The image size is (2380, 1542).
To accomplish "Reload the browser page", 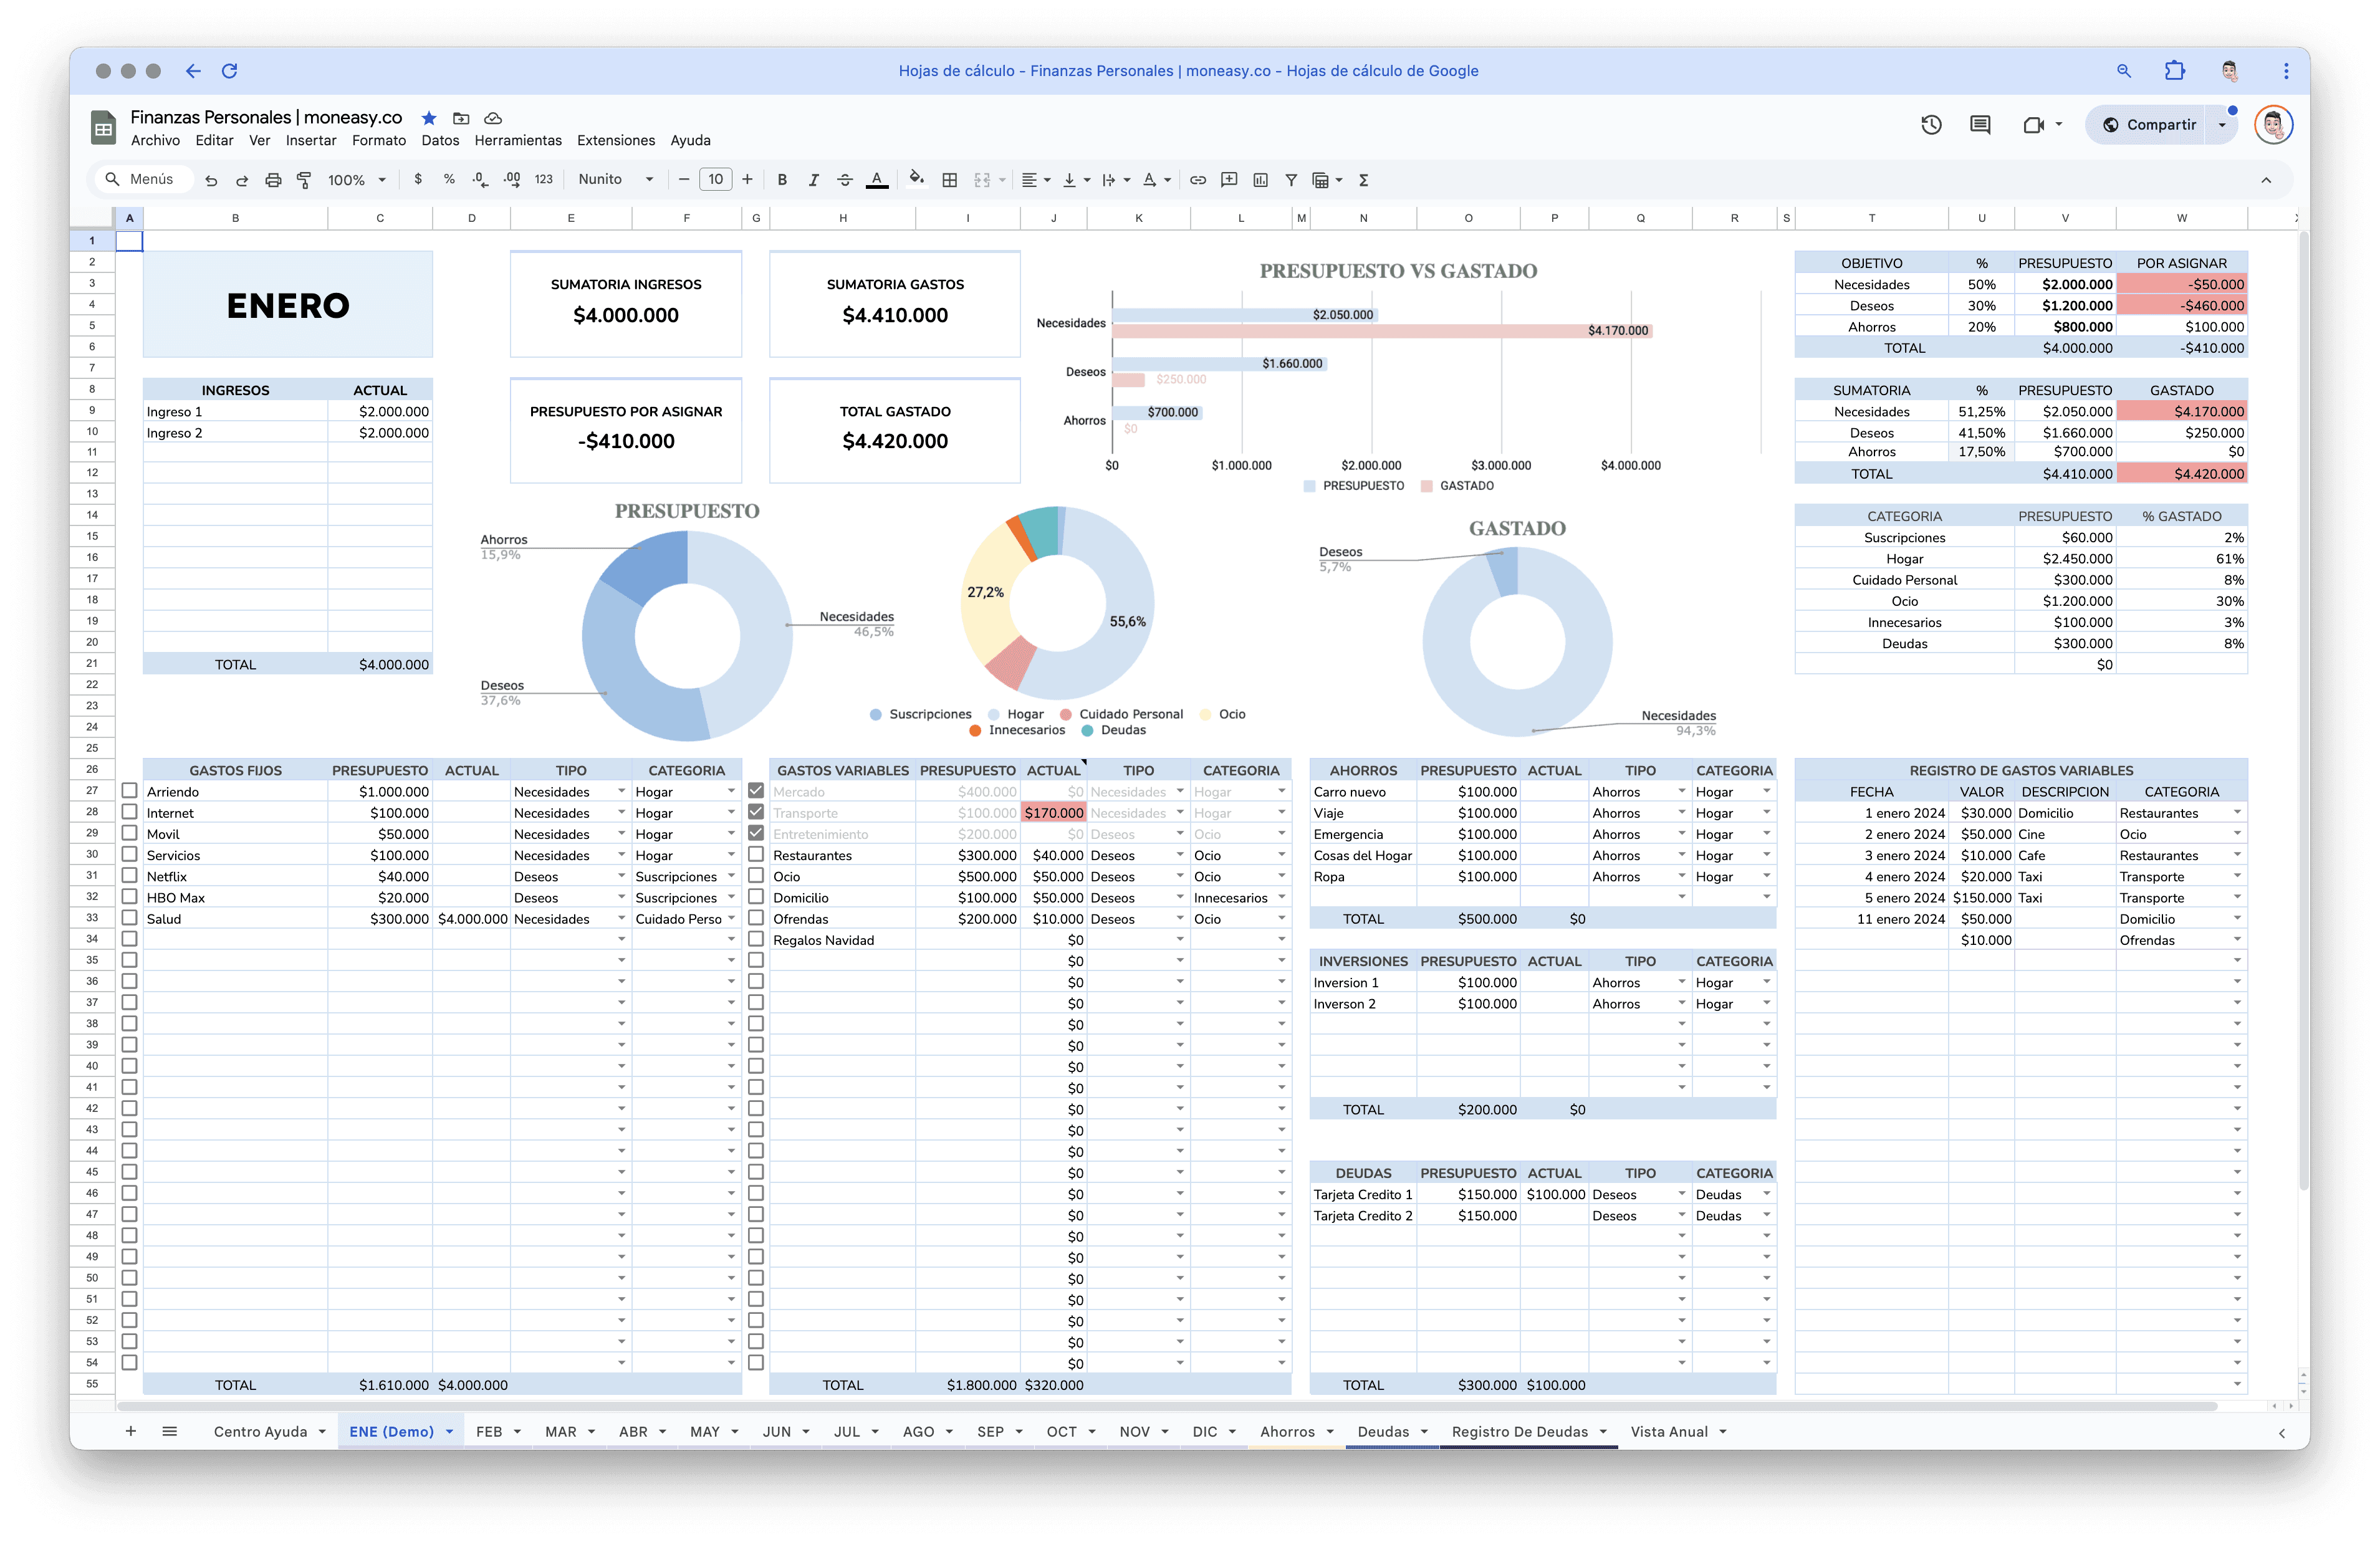I will click(x=230, y=71).
